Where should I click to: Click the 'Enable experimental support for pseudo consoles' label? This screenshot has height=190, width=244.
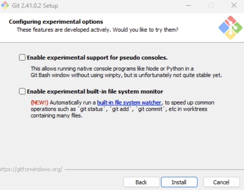(x=97, y=58)
